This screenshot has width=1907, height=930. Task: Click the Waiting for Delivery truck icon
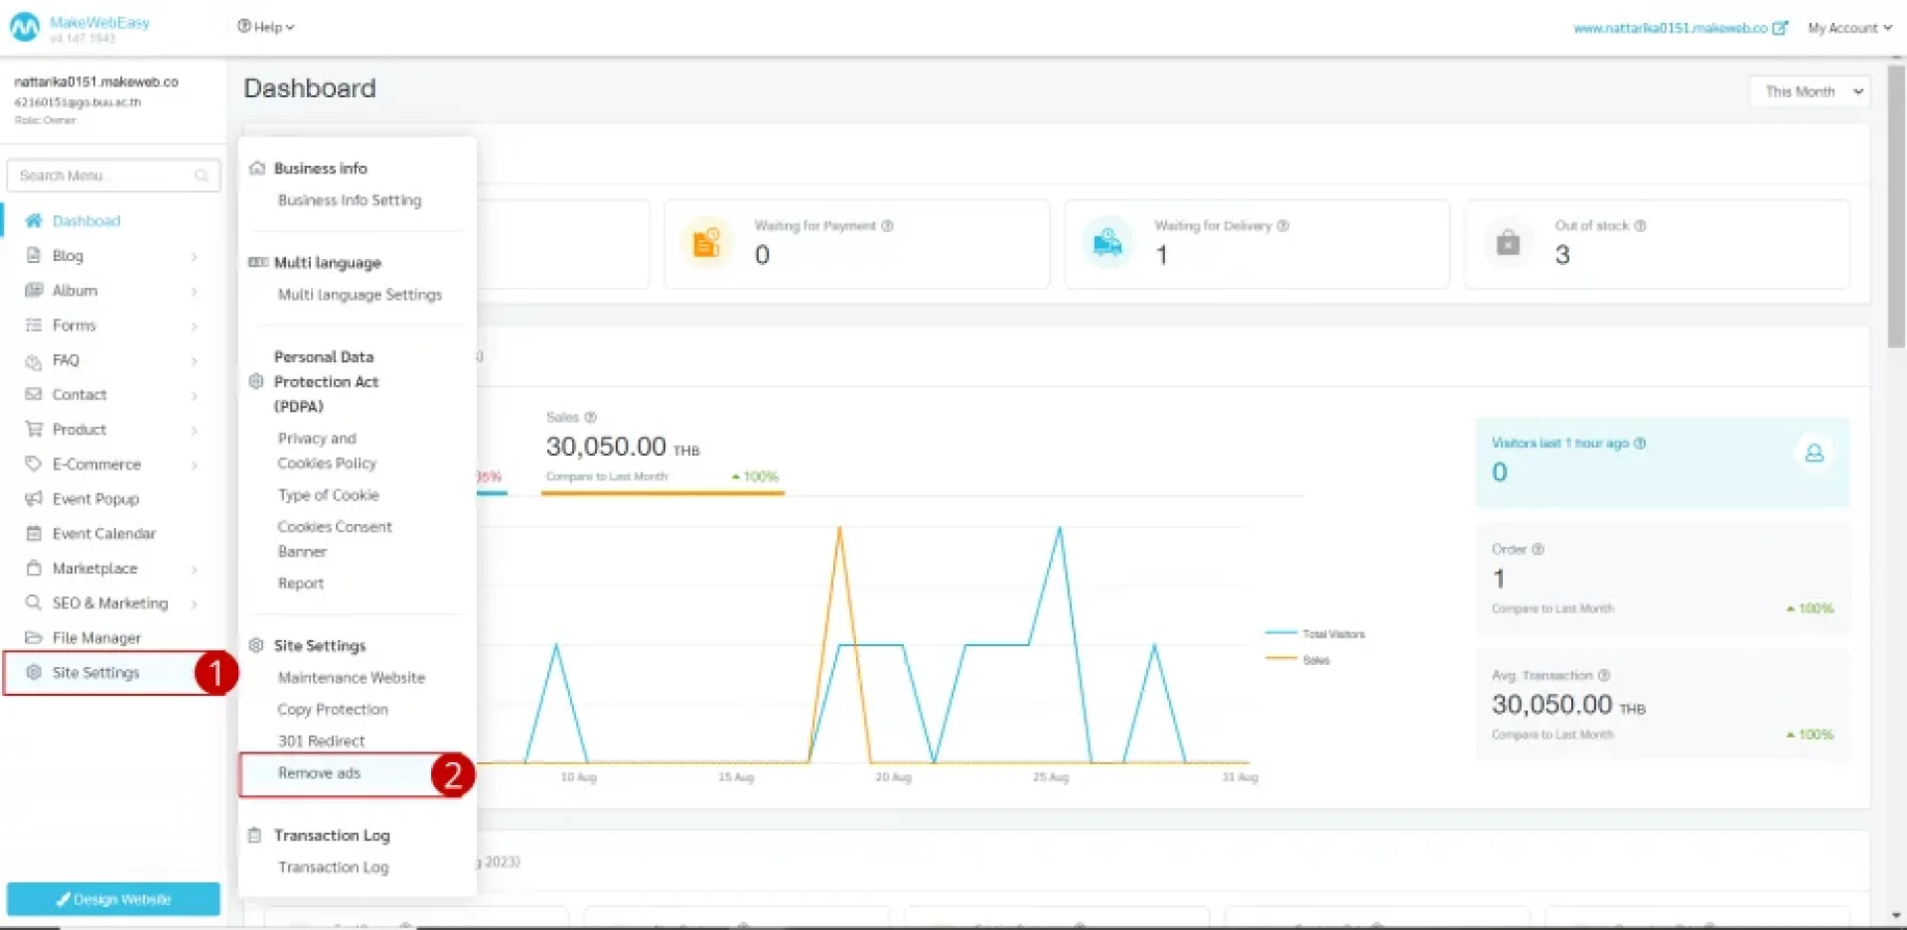coord(1106,242)
